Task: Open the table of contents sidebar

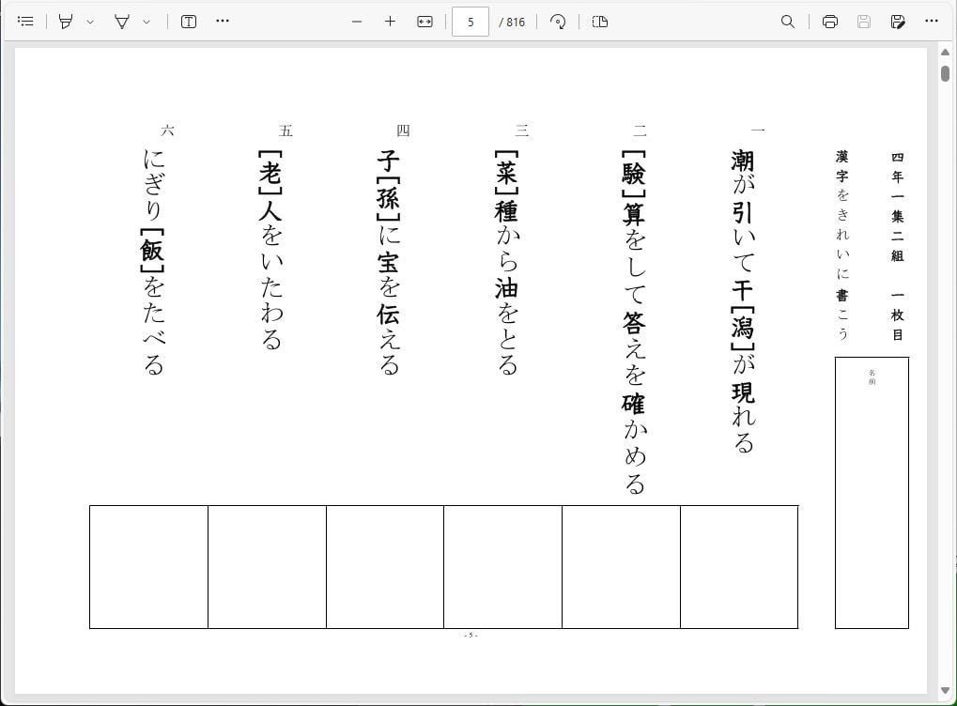Action: click(x=25, y=22)
